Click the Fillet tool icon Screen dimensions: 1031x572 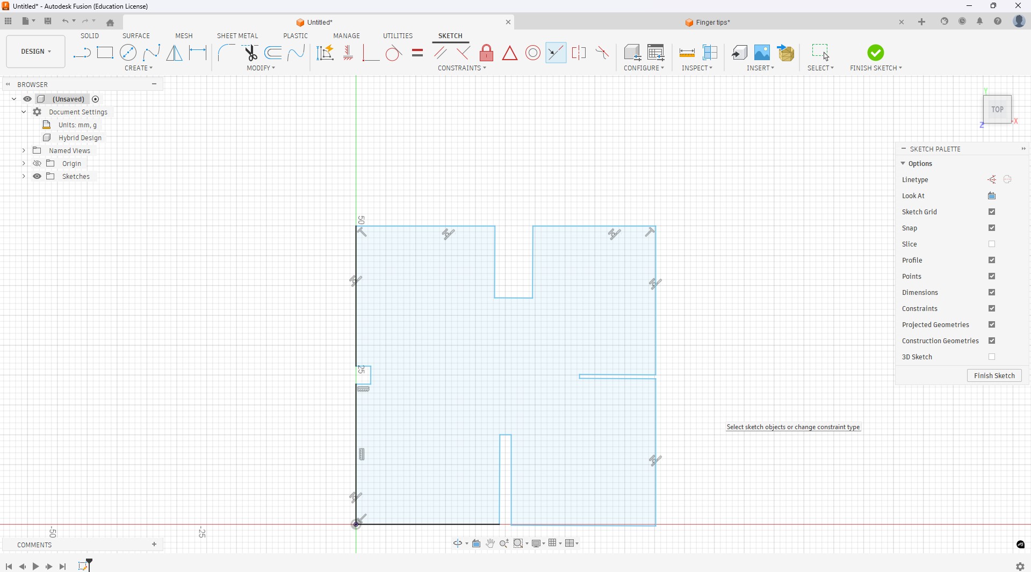coord(226,53)
